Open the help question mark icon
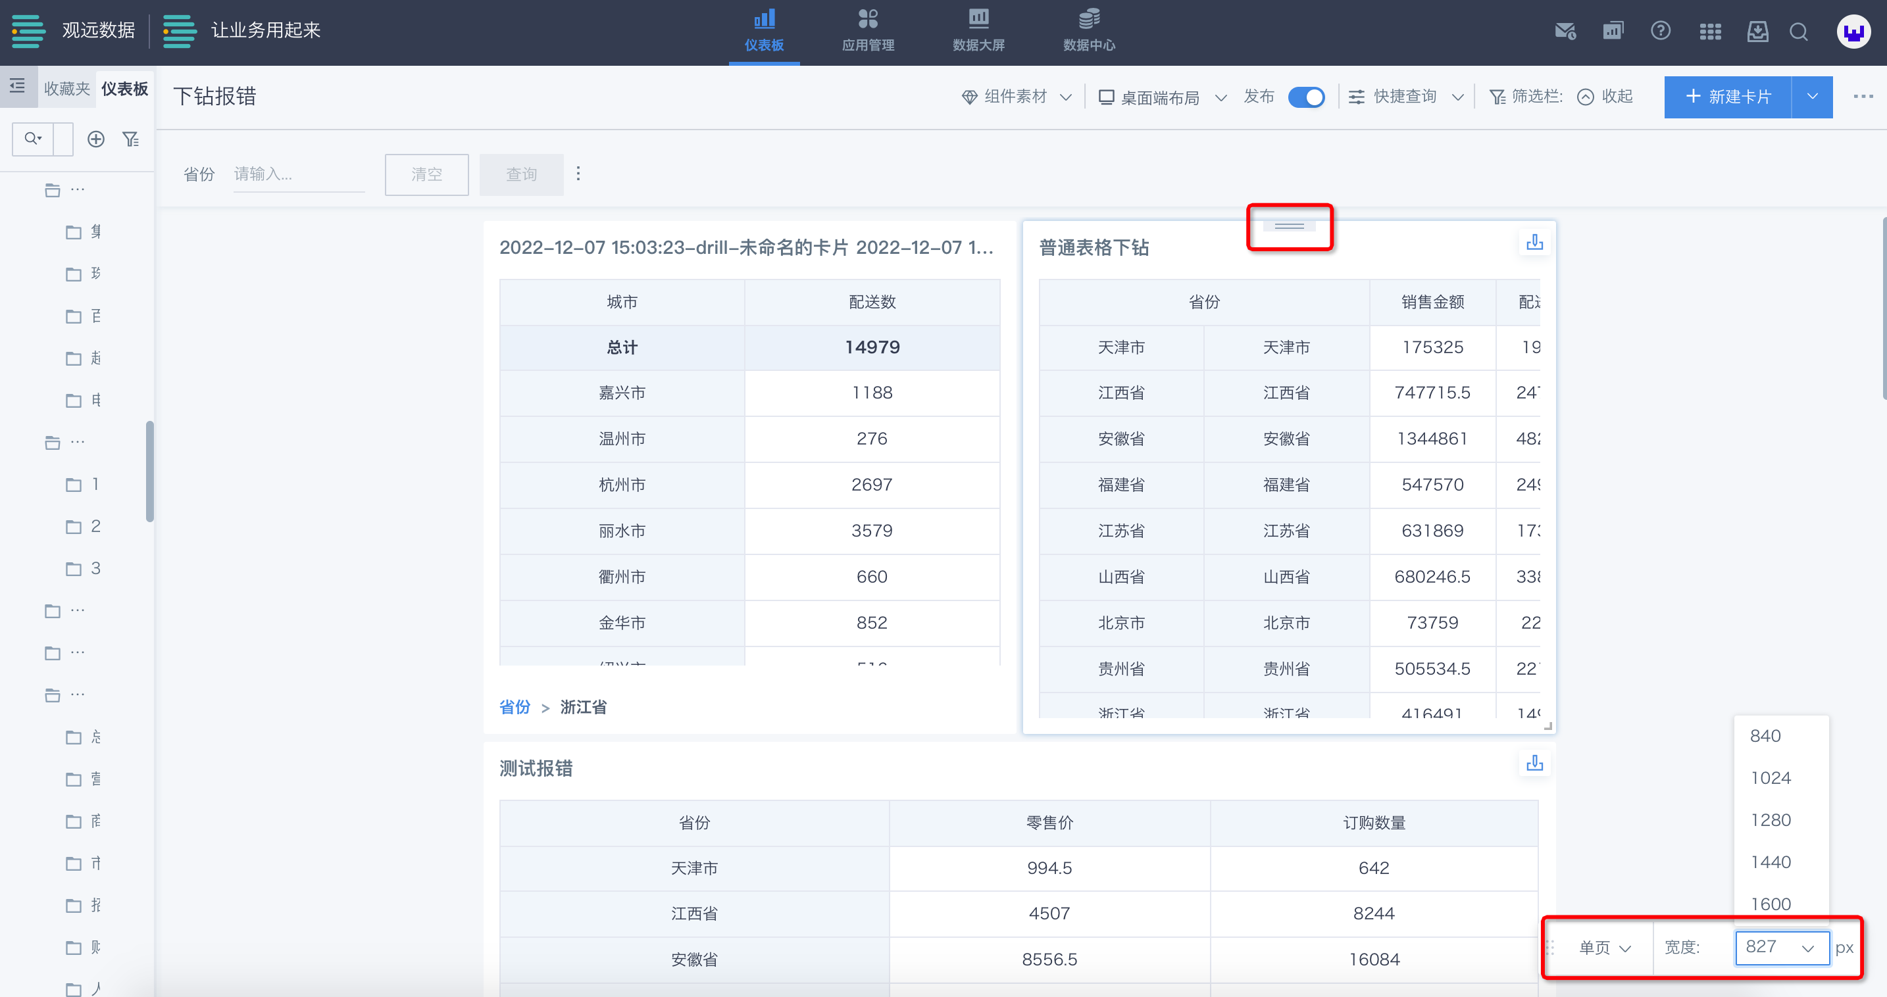The width and height of the screenshot is (1887, 997). tap(1661, 32)
